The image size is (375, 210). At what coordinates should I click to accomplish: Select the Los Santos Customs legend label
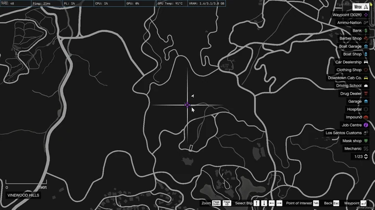(x=343, y=133)
